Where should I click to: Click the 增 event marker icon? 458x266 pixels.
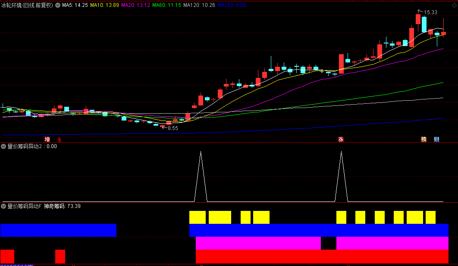coord(47,139)
